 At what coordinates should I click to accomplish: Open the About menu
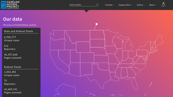152,5
